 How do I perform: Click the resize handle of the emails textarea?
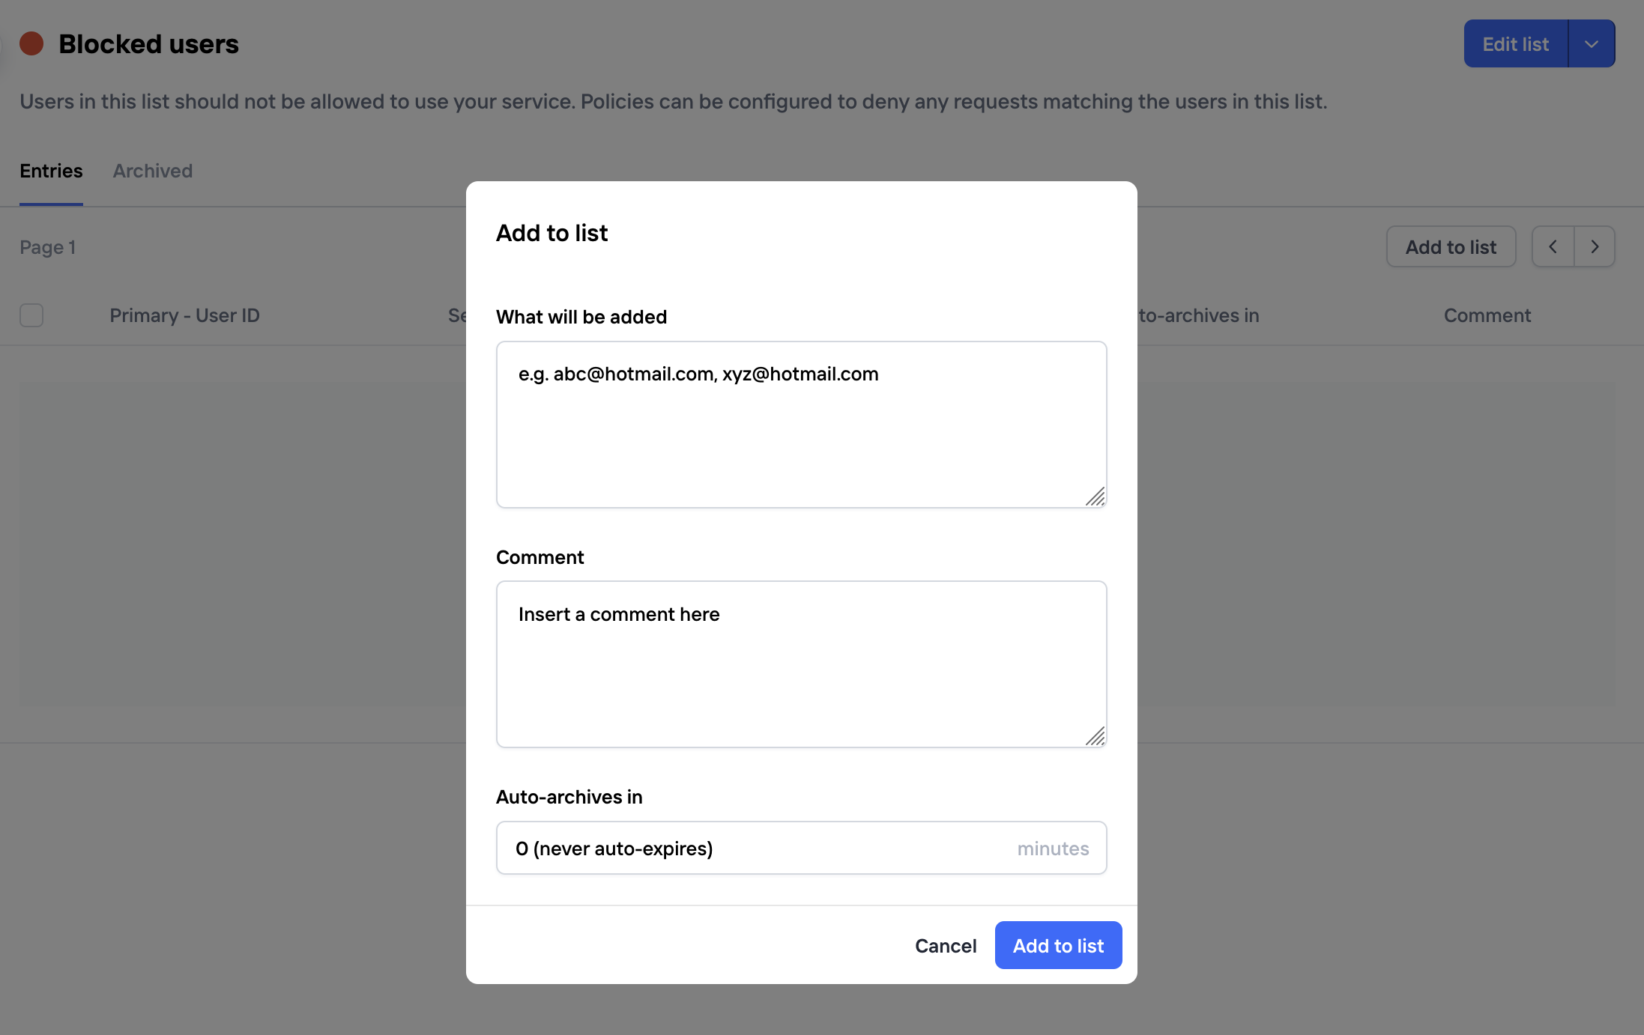coord(1096,497)
